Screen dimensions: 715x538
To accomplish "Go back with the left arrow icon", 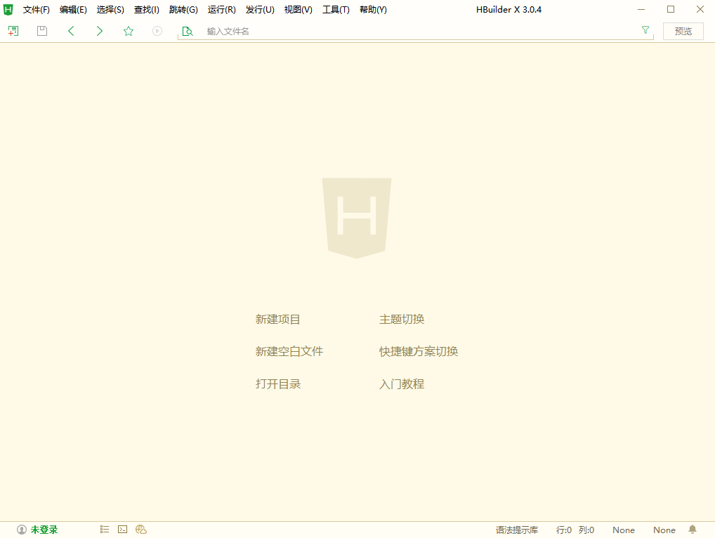I will point(71,31).
